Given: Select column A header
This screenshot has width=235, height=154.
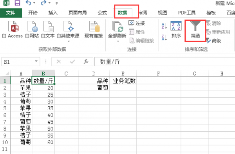Looking at the screenshot, I should tap(21, 73).
